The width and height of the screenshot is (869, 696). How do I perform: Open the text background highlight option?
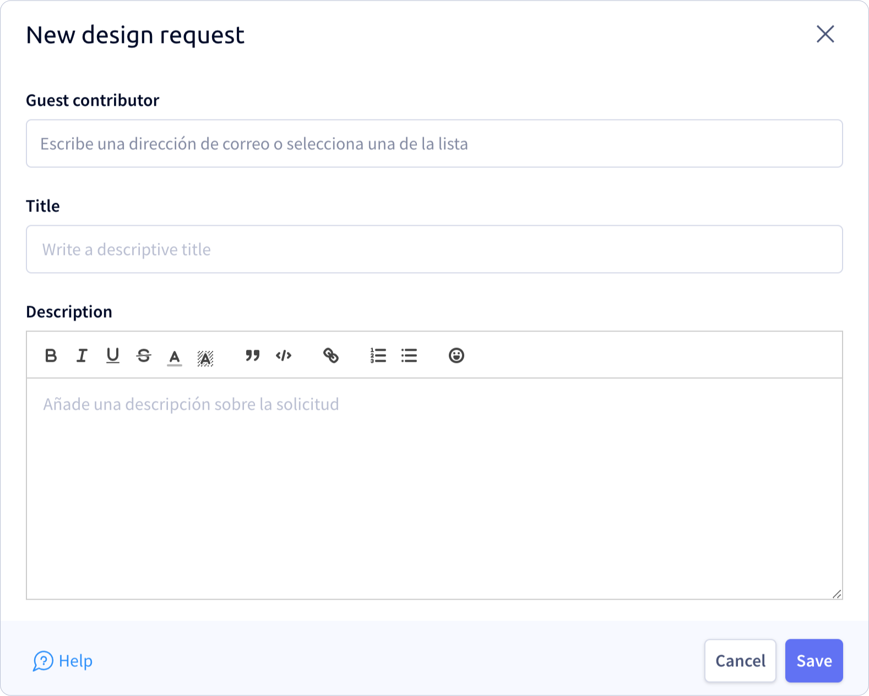click(205, 358)
